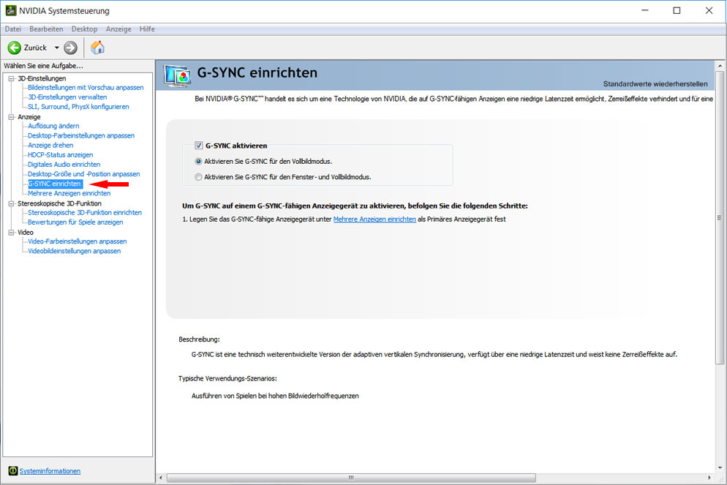
Task: Open the Anzeige menu
Action: [x=118, y=29]
